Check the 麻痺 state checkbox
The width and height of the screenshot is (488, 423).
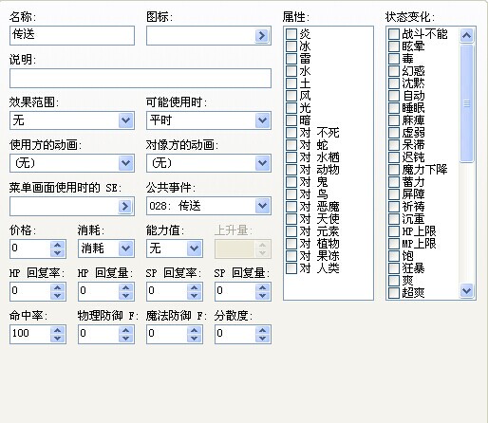(394, 120)
